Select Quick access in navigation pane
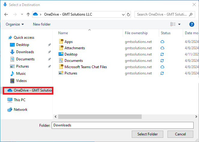 tap(24, 38)
